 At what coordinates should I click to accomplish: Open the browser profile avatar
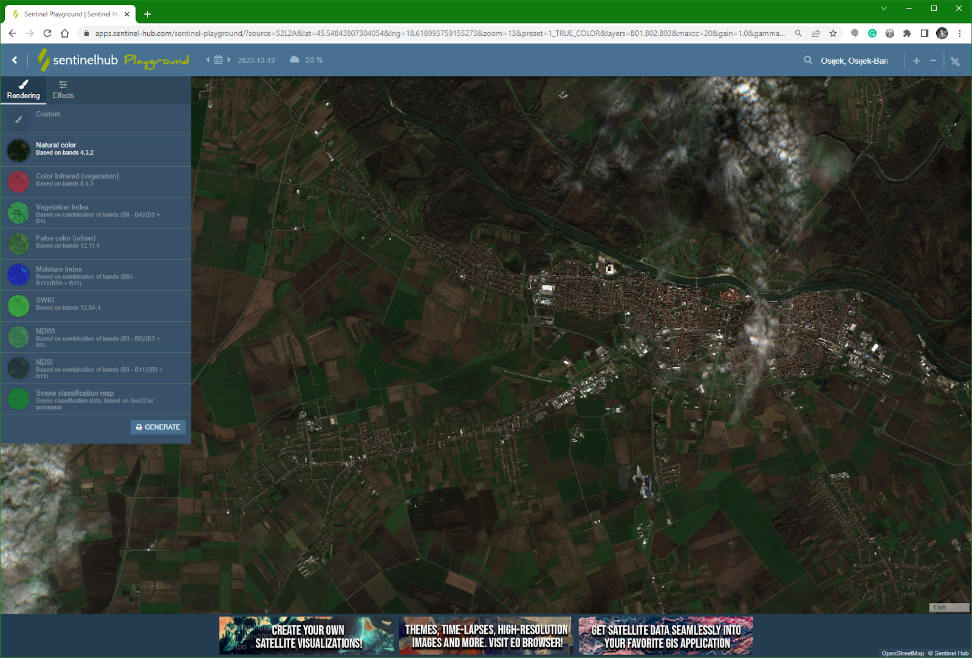point(942,33)
